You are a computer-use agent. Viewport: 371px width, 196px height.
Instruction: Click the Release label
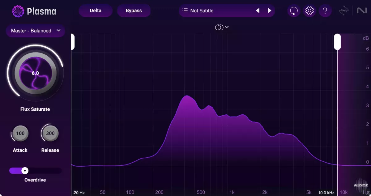point(50,150)
